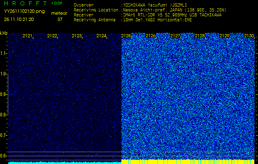Click time marker 2128
Screen dimensions: 258x164
pos(200,36)
